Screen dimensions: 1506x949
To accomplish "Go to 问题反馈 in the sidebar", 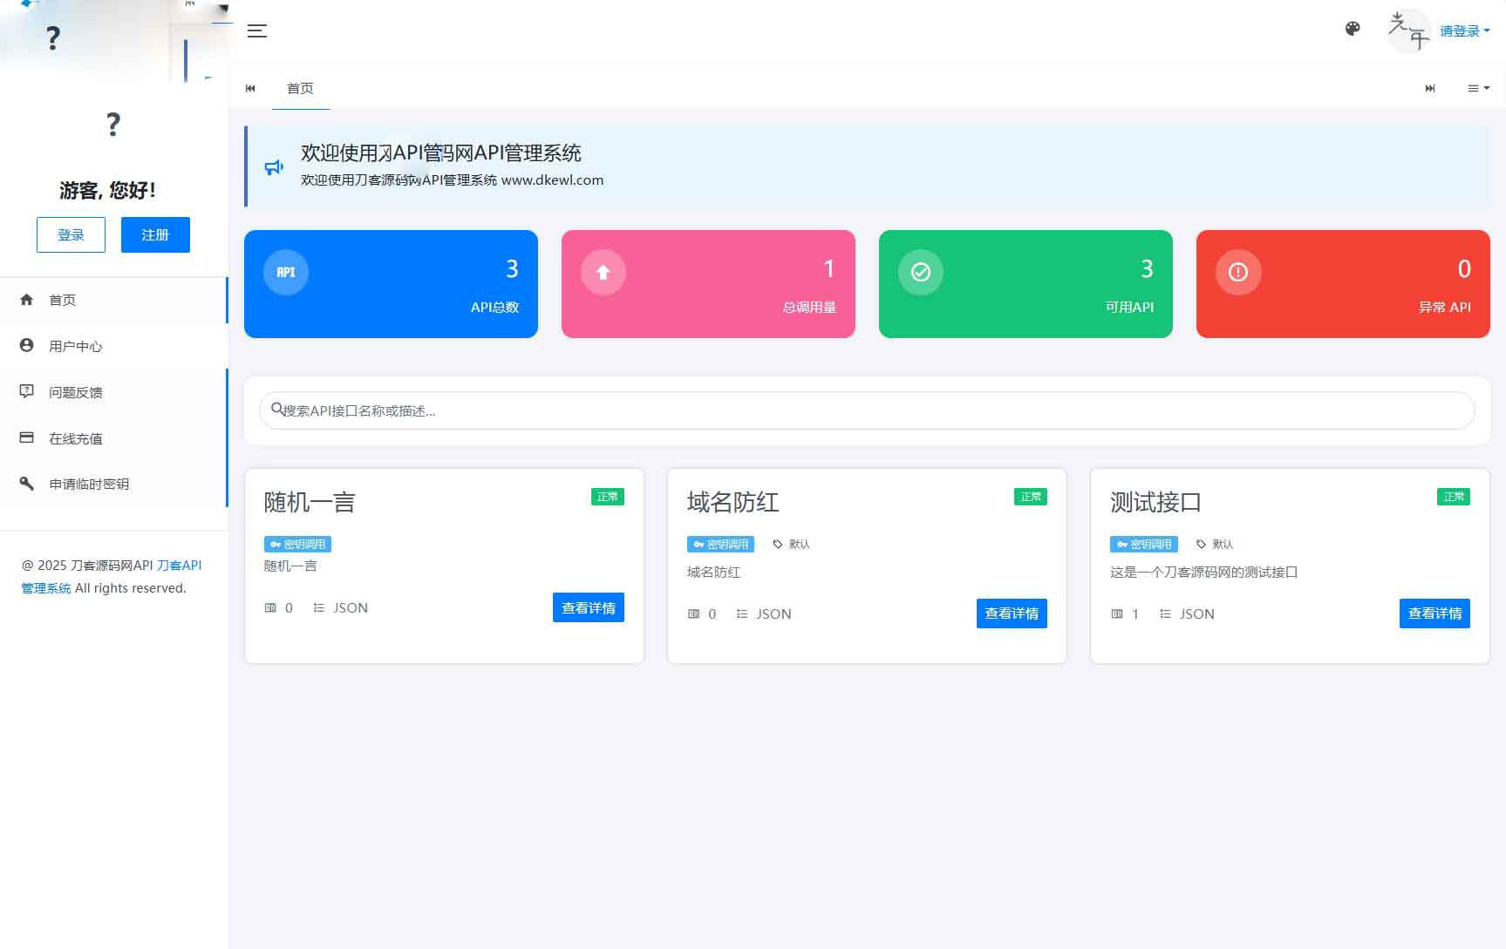I will [x=75, y=392].
